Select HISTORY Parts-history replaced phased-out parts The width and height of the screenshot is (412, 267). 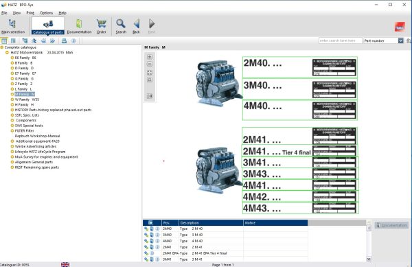coord(53,110)
